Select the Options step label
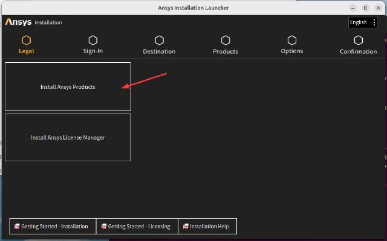The width and height of the screenshot is (387, 241). tap(292, 51)
